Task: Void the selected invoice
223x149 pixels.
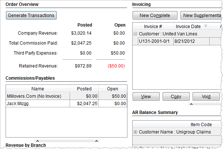Action: [x=206, y=97]
